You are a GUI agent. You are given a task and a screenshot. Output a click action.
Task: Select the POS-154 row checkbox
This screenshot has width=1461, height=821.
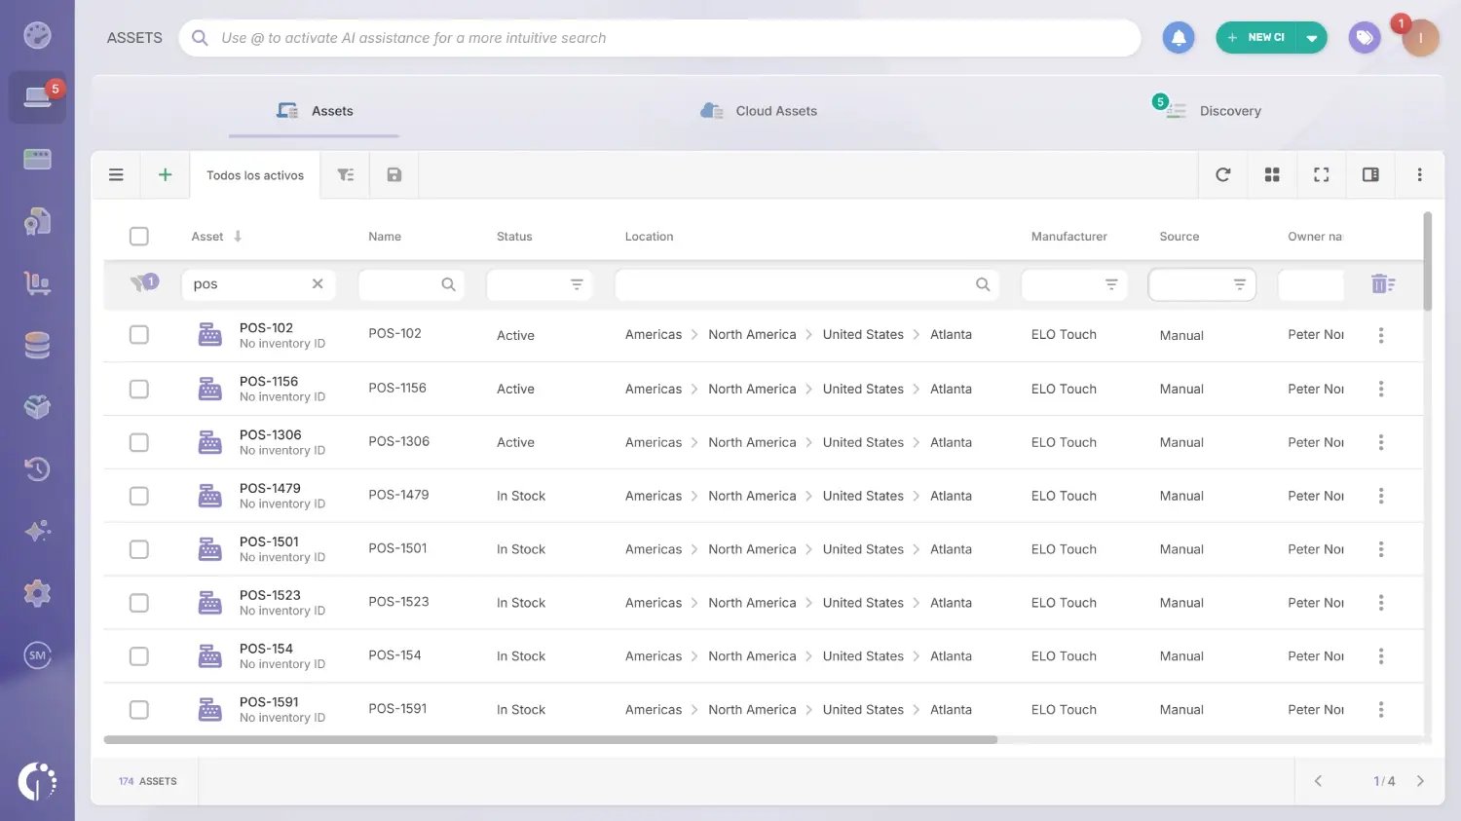pyautogui.click(x=139, y=656)
